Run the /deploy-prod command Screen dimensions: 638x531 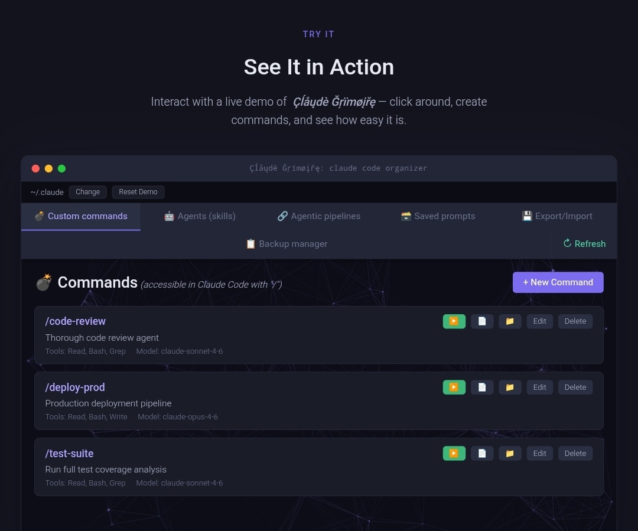pos(454,387)
